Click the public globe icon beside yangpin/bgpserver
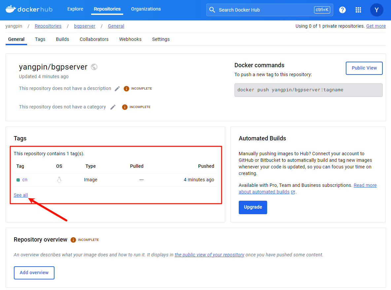 pyautogui.click(x=94, y=67)
